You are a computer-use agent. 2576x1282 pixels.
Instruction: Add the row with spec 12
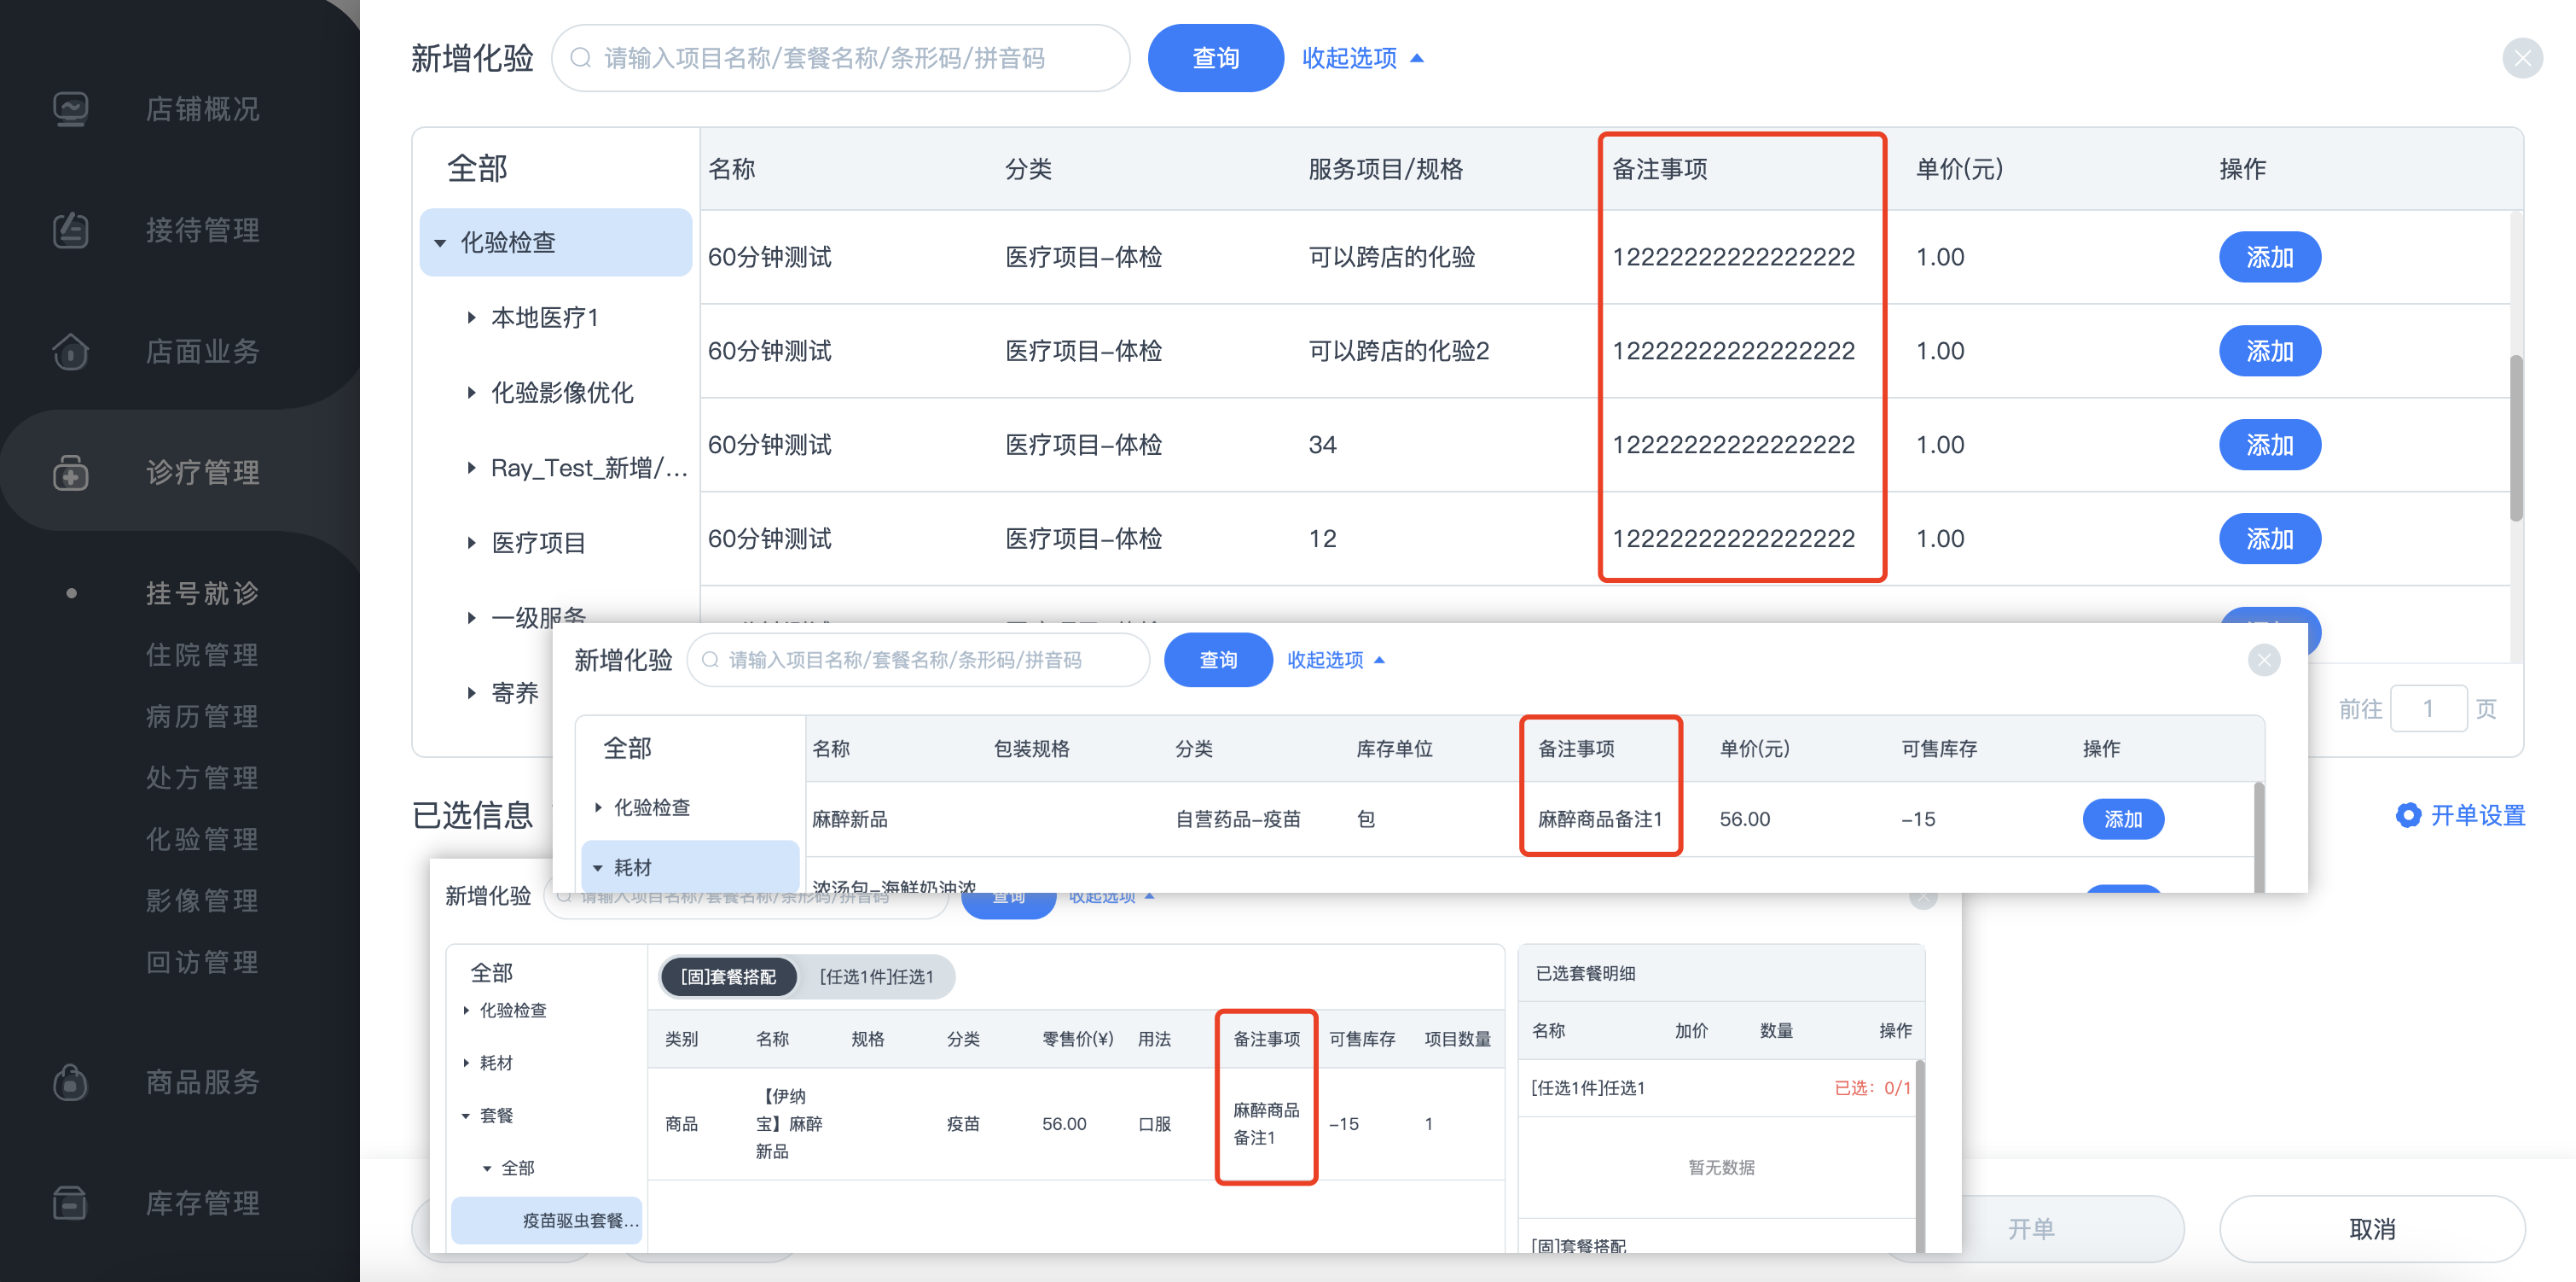(2269, 539)
